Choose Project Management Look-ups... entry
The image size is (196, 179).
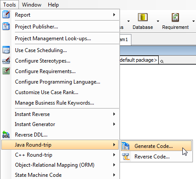[60, 39]
